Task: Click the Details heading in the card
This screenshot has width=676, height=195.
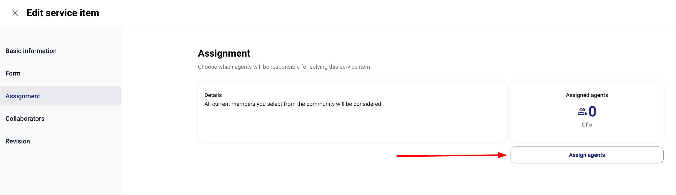Action: click(x=213, y=95)
